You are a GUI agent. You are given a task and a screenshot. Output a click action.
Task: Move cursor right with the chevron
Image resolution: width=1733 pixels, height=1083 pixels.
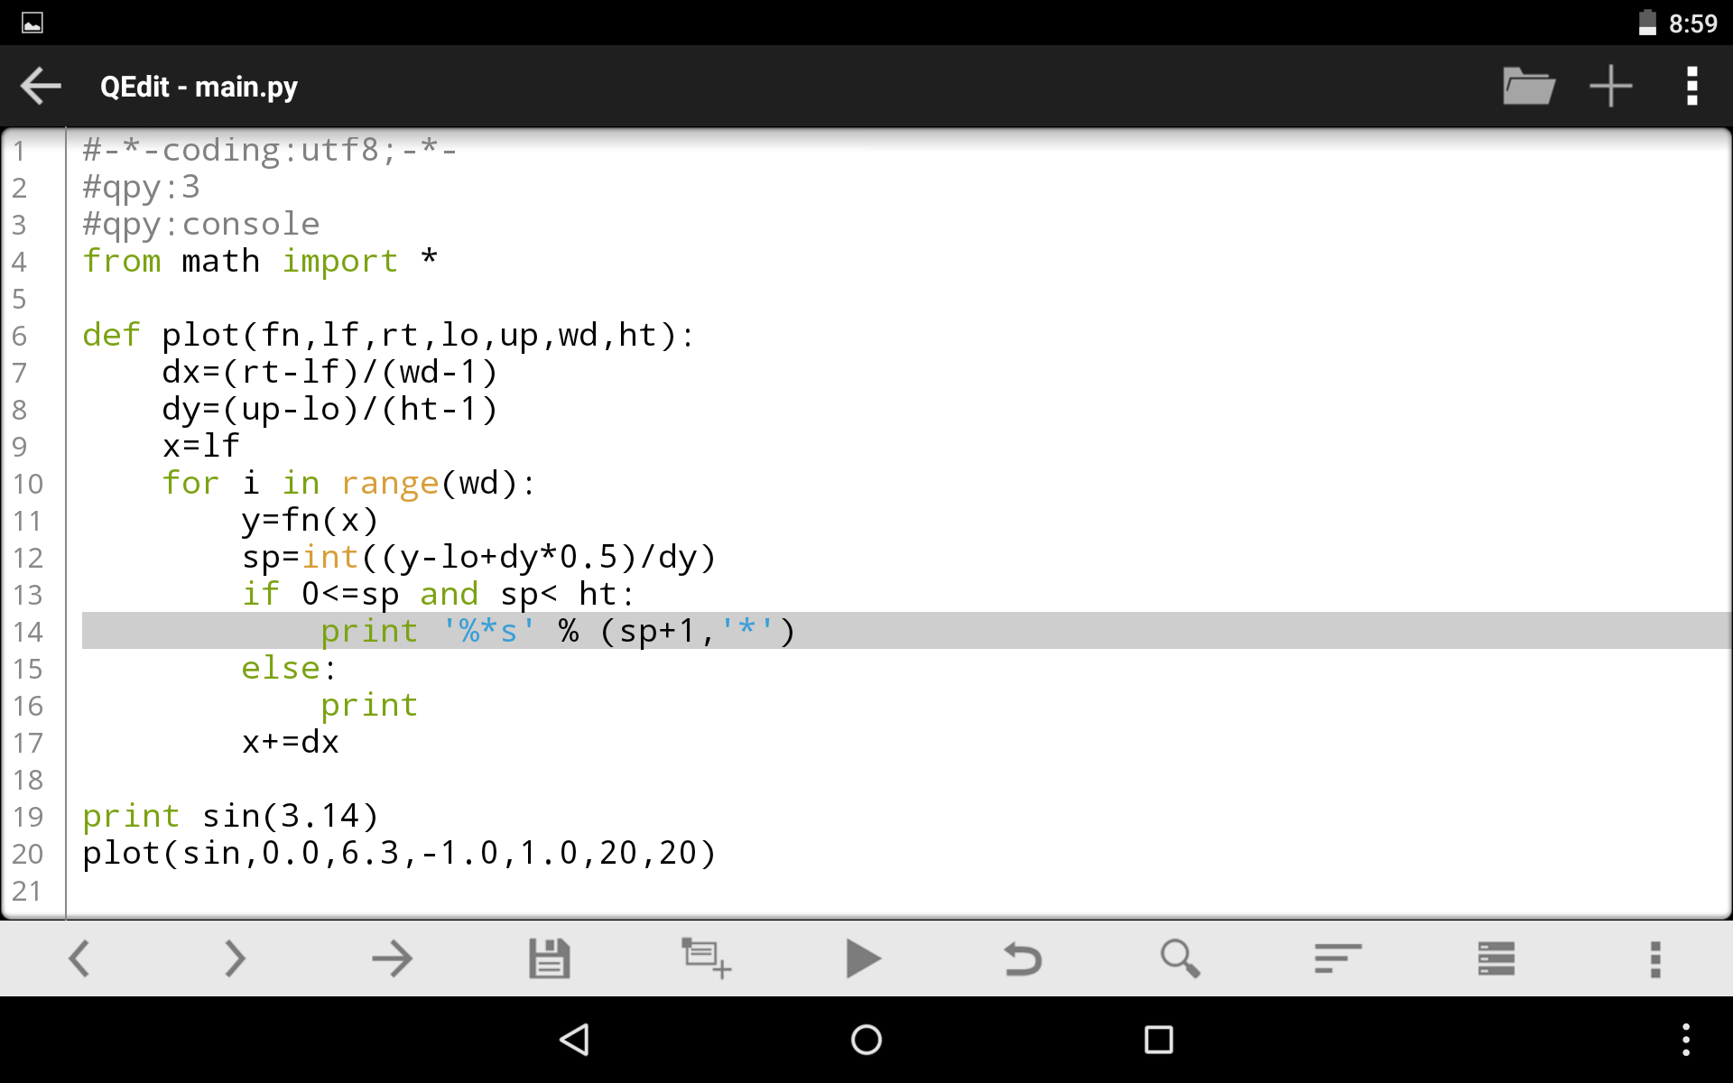pos(236,958)
